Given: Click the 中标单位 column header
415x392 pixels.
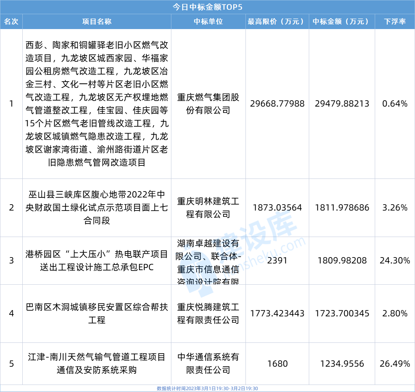Looking at the screenshot, I should pyautogui.click(x=208, y=22).
